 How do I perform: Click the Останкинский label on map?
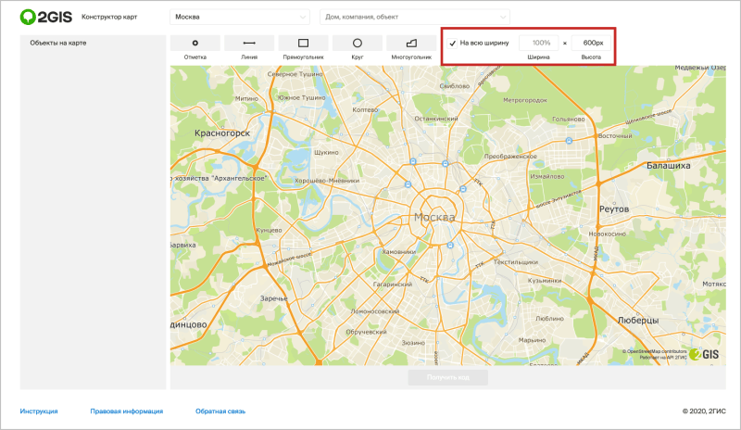point(436,119)
